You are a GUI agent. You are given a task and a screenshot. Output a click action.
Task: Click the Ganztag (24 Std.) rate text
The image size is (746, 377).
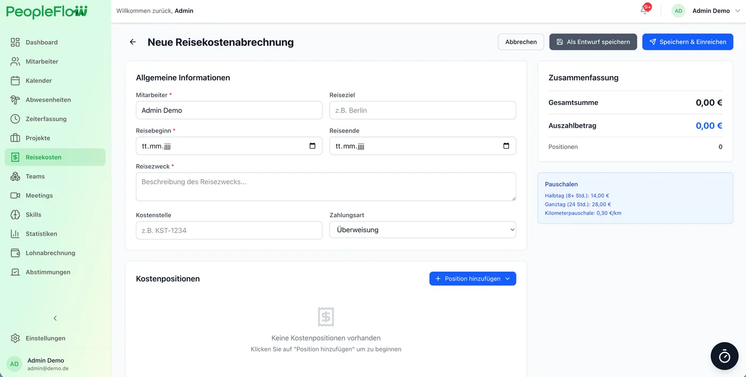(578, 204)
